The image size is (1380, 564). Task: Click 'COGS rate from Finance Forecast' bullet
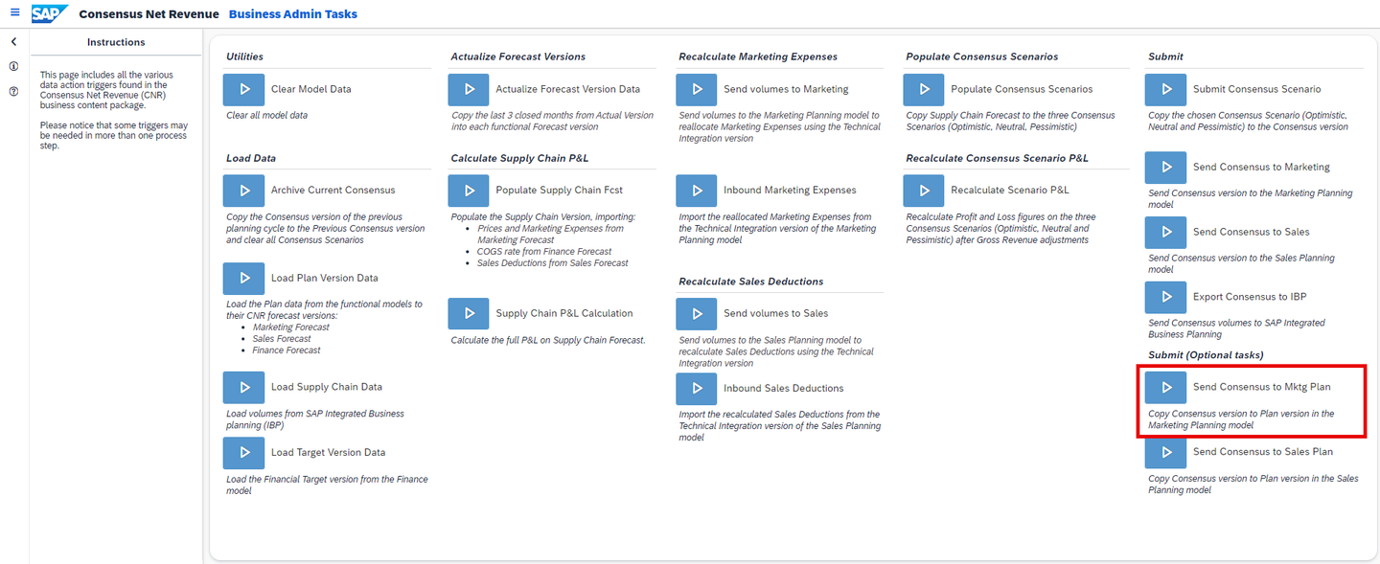(x=544, y=252)
